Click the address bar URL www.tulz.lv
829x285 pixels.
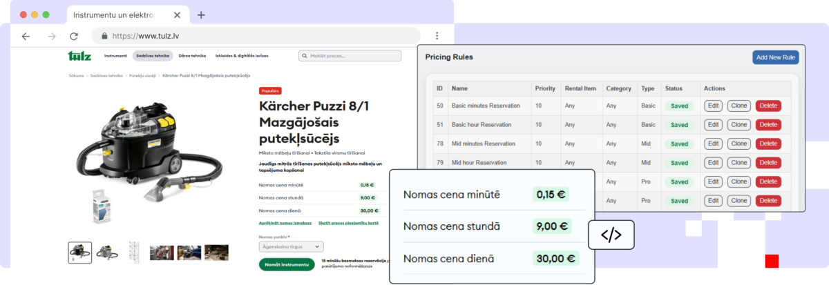[x=146, y=36]
